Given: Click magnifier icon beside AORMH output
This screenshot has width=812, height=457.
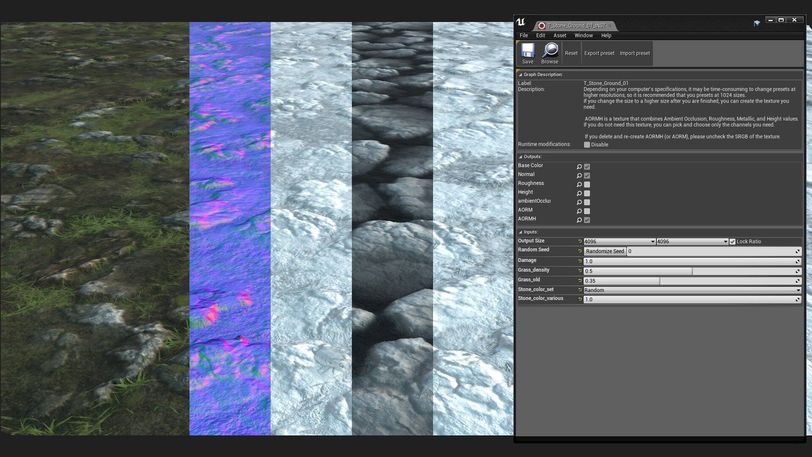Looking at the screenshot, I should coord(579,220).
